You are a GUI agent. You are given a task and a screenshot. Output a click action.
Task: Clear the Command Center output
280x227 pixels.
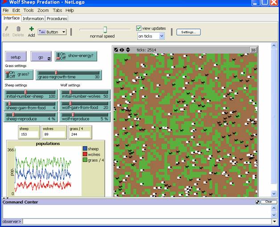point(269,202)
